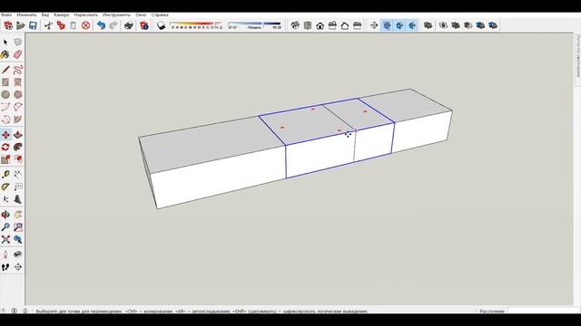Redo the undone action
This screenshot has width=581, height=326.
[x=113, y=25]
